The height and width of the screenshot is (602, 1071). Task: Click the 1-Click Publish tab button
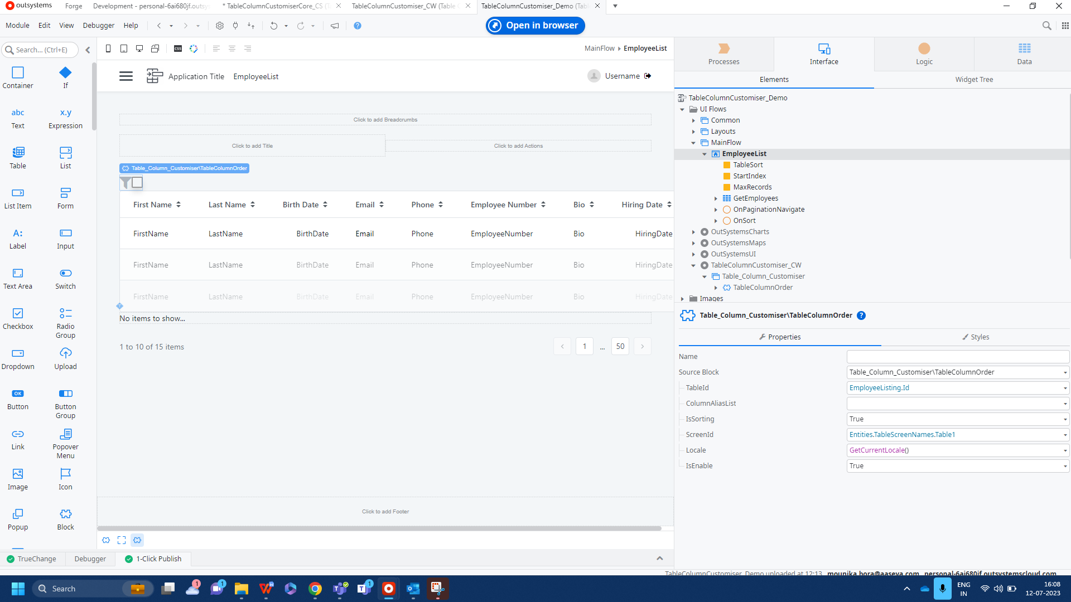153,559
